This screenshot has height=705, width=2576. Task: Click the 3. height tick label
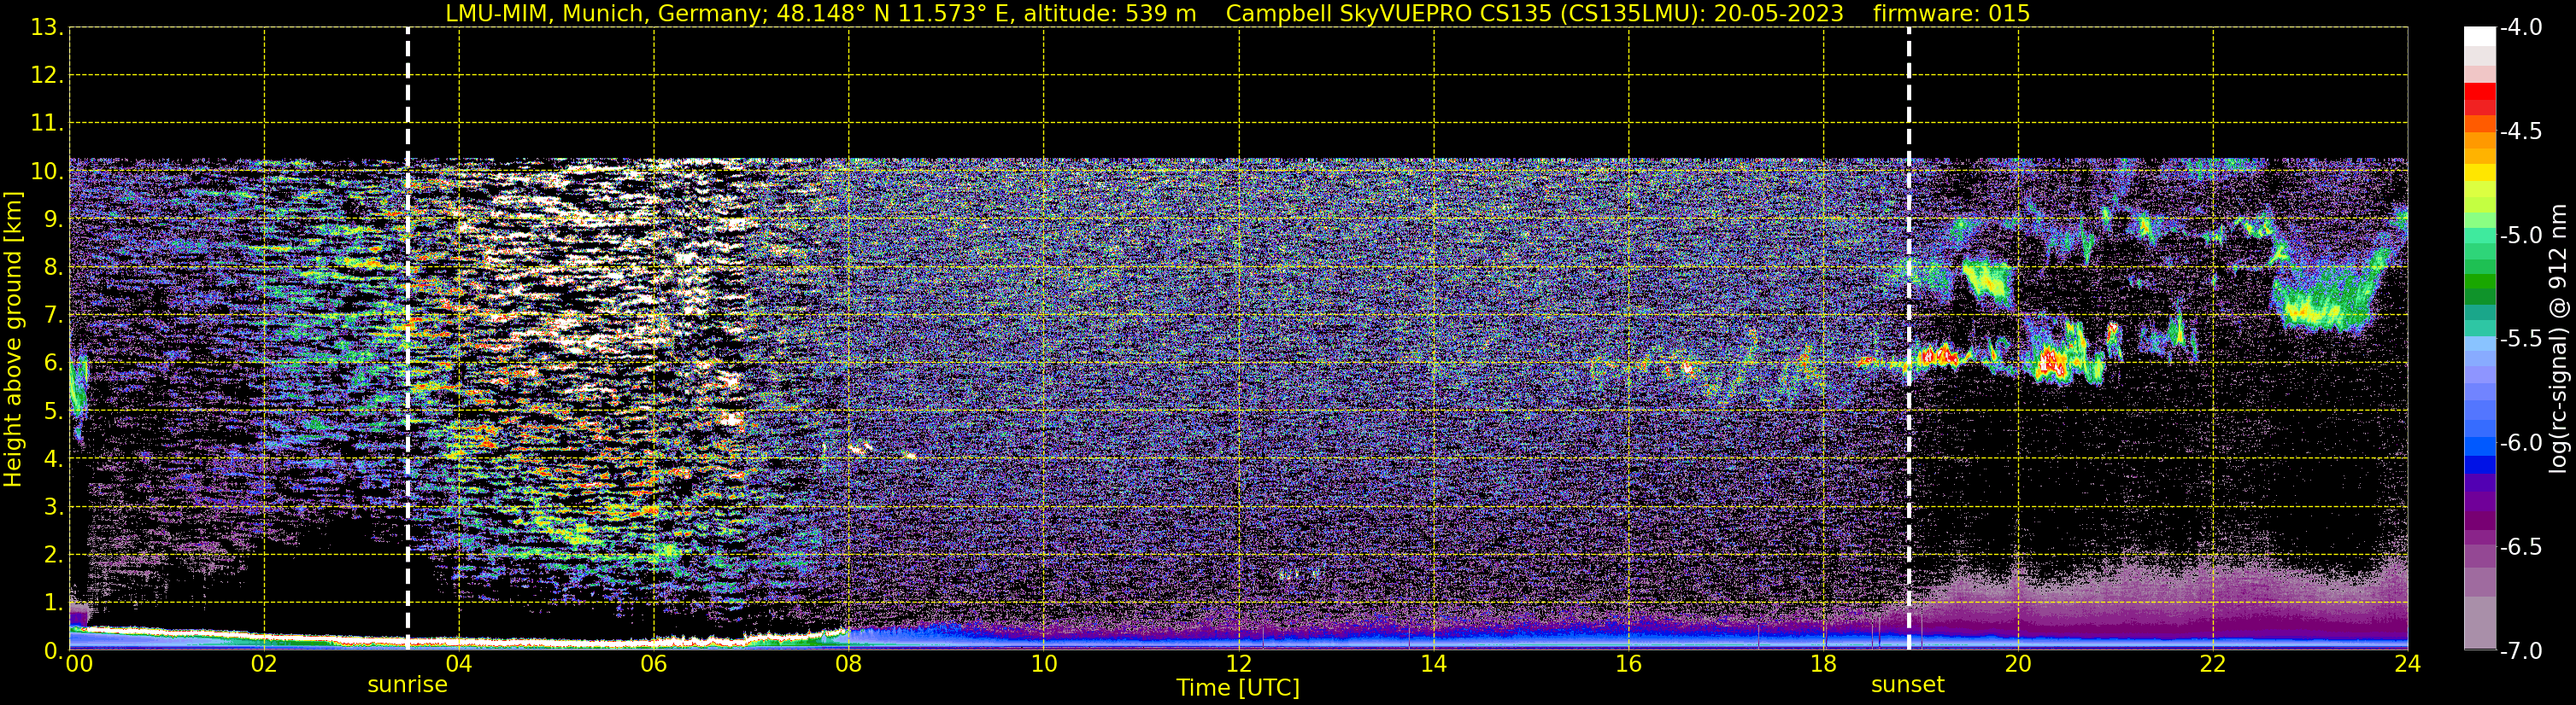pyautogui.click(x=54, y=506)
